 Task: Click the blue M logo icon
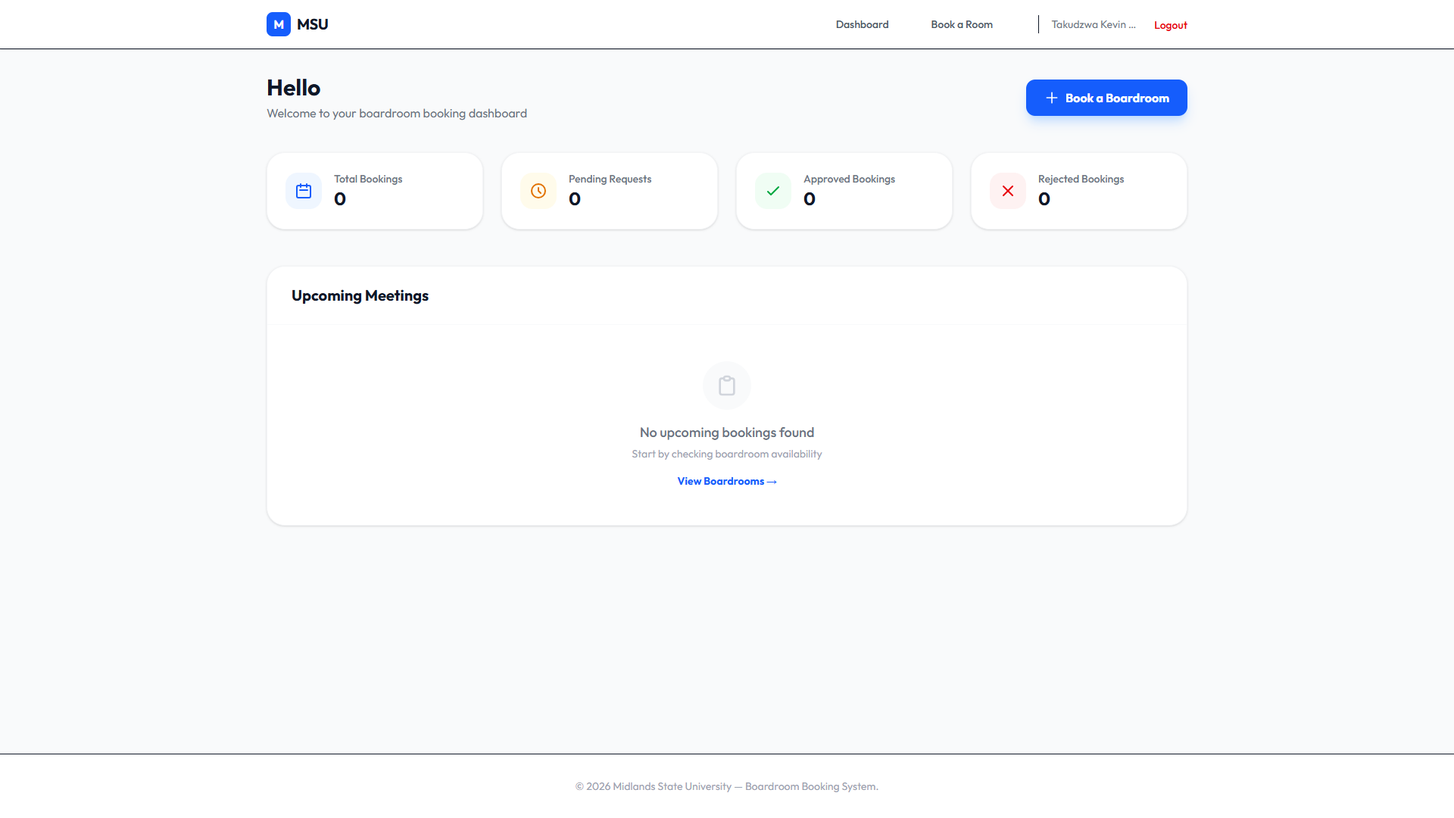(x=279, y=24)
